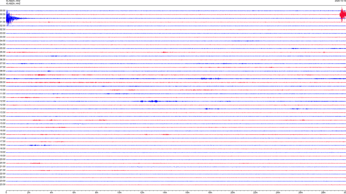Click the 00:30 trace time label

[x=3, y=14]
